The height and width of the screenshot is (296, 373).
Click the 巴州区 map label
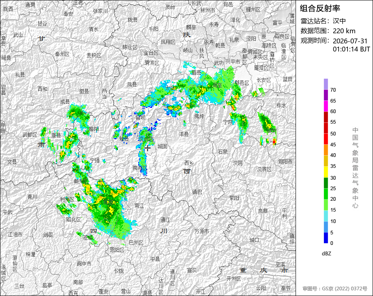[x=136, y=242]
